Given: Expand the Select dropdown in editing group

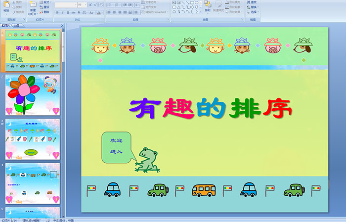Looking at the screenshot, I should 254,12.
